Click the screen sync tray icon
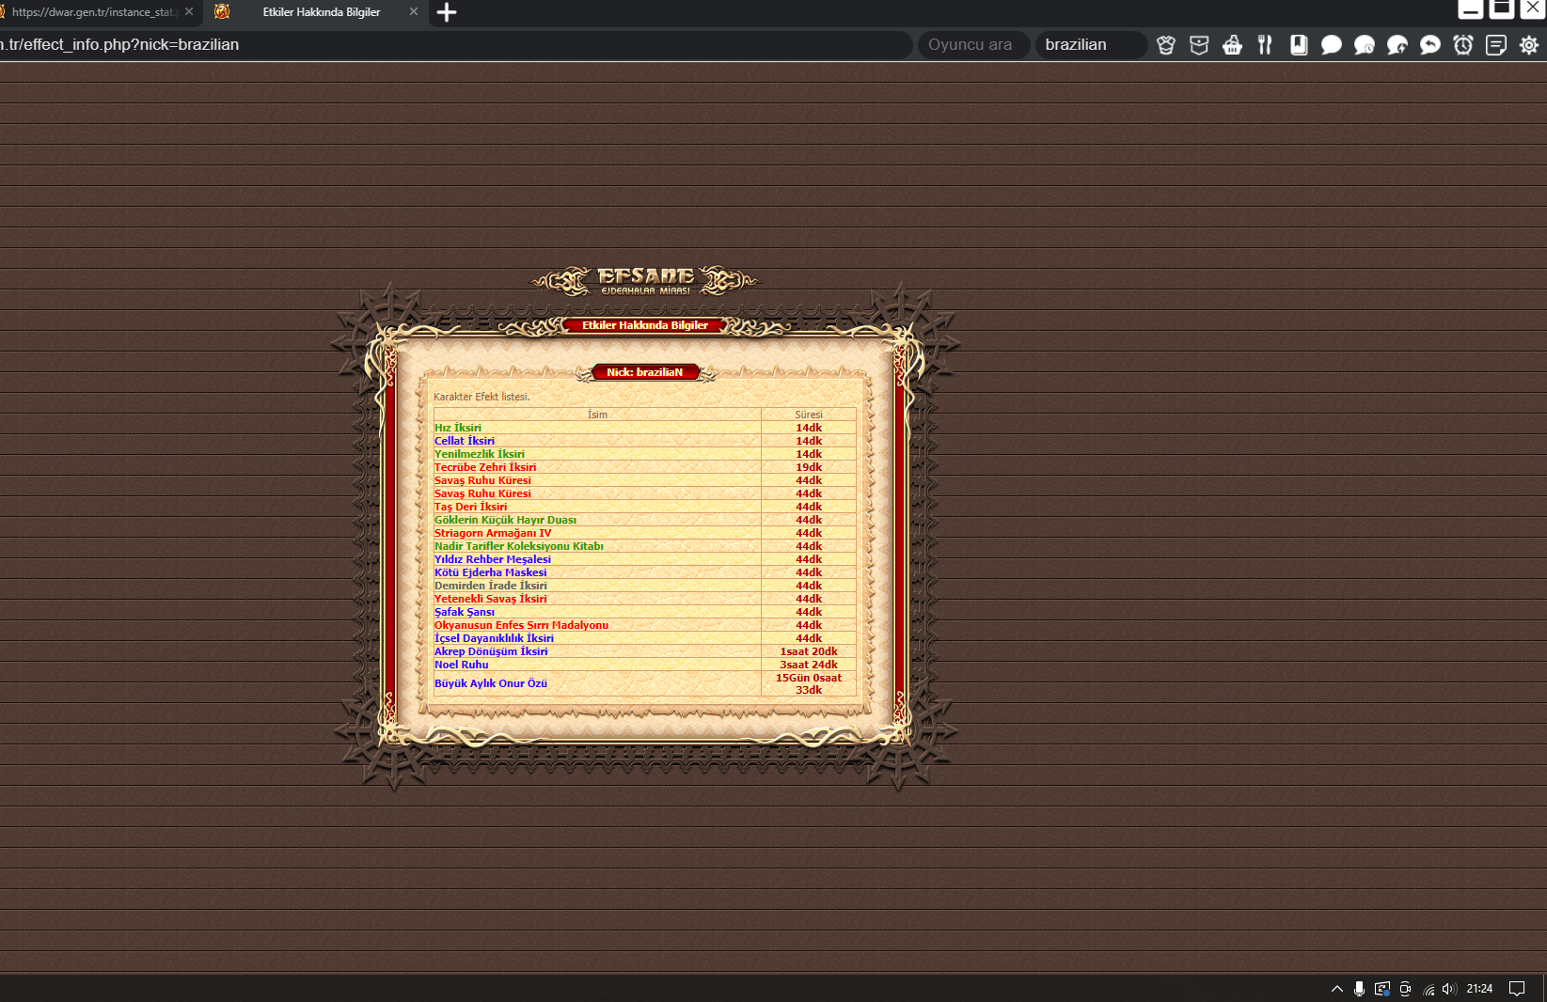Viewport: 1547px width, 1002px height. [x=1382, y=989]
